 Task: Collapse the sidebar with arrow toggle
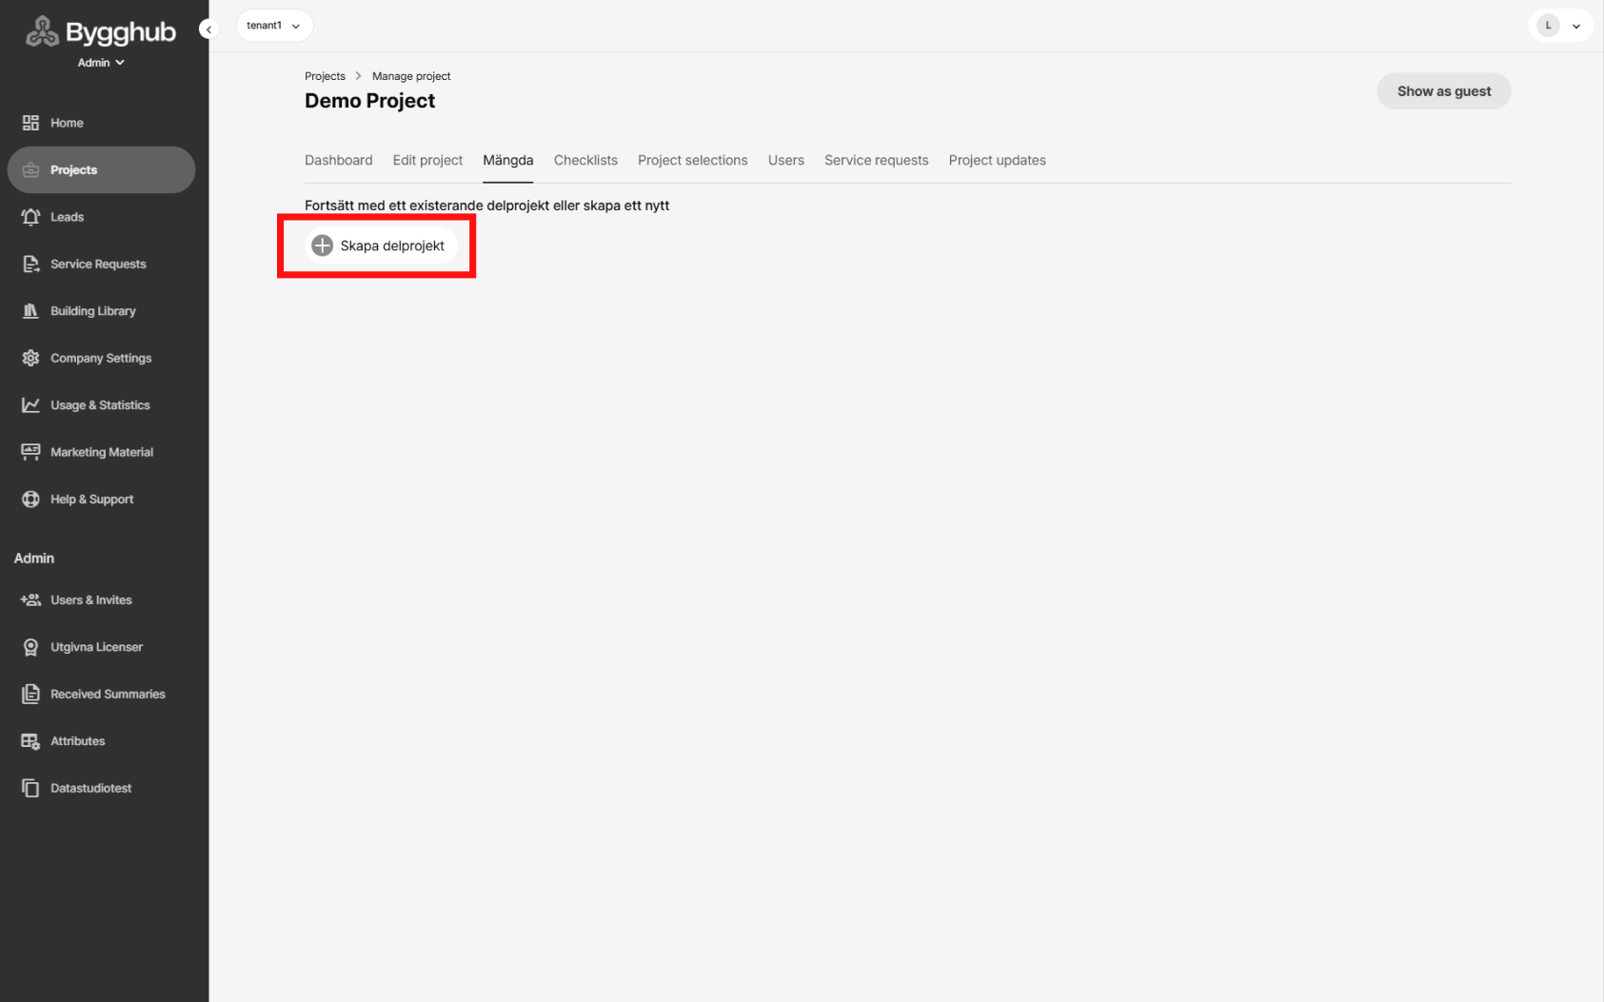[x=208, y=29]
